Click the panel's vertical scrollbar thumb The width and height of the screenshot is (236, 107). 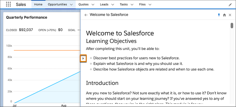(232, 25)
